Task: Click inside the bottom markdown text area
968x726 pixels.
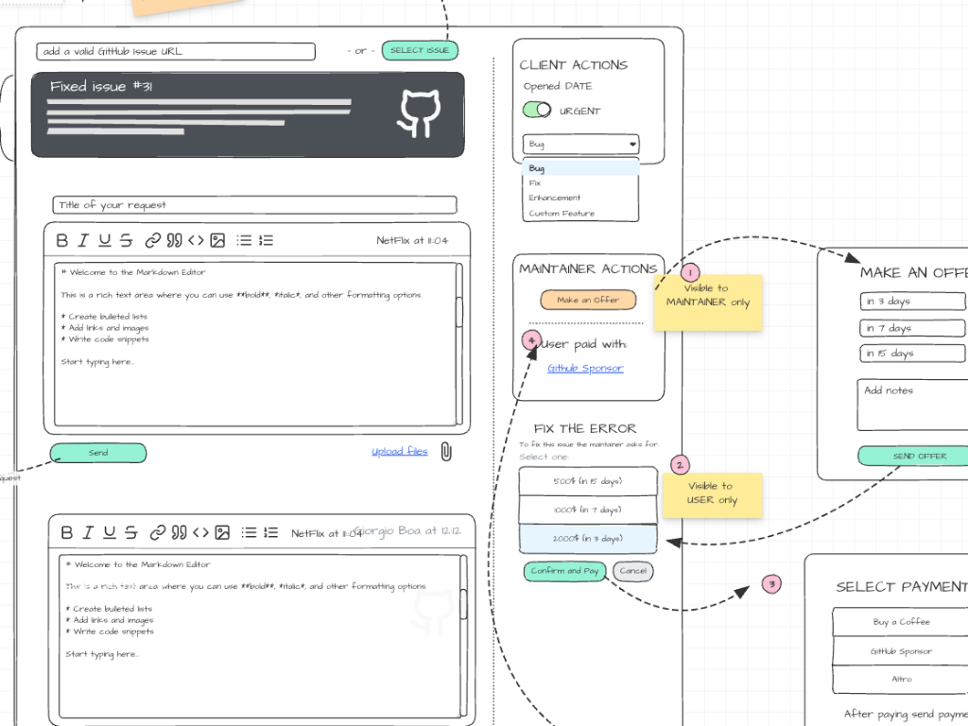Action: [x=260, y=636]
